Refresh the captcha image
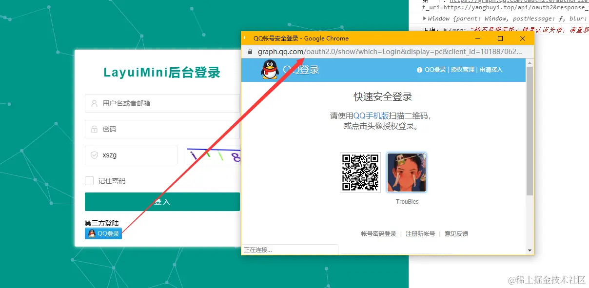The width and height of the screenshot is (589, 288). 214,155
